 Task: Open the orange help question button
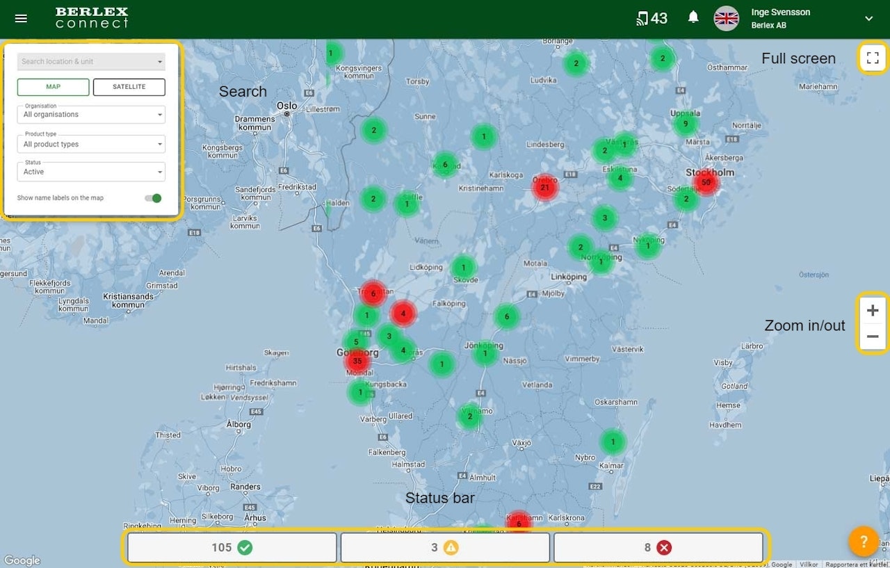[x=863, y=541]
